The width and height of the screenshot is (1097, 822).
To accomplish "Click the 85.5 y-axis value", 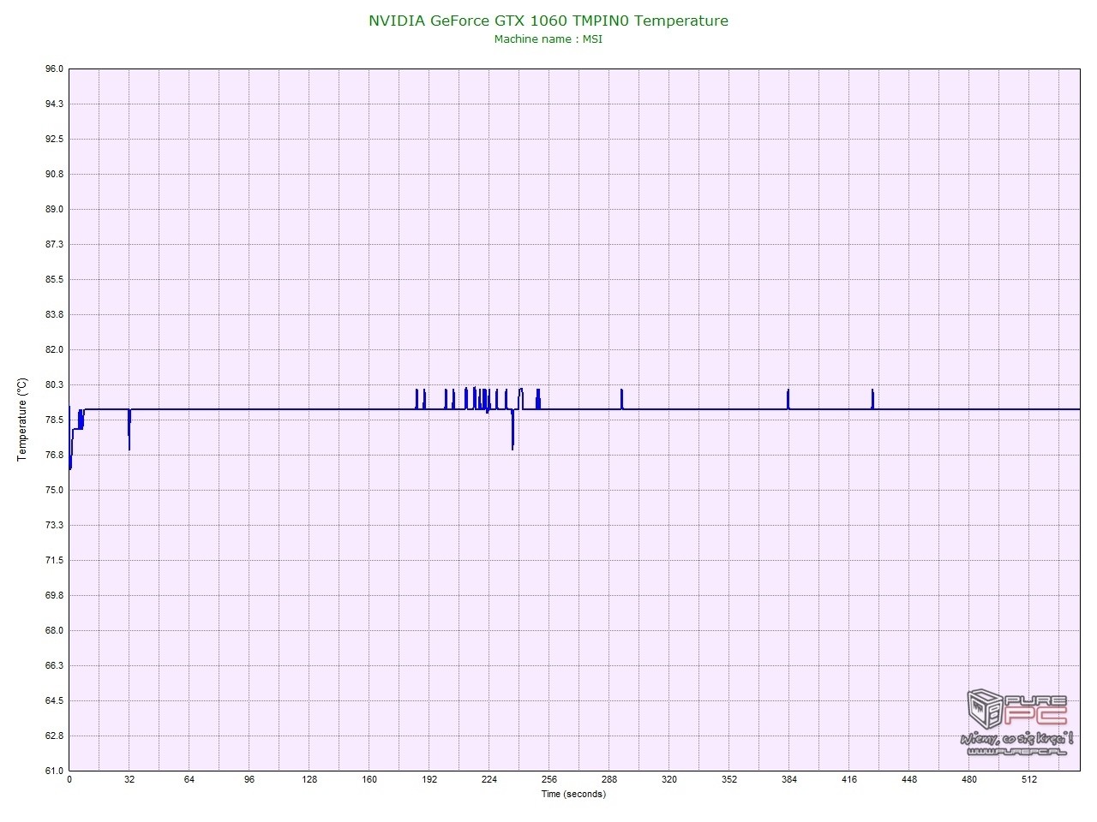I will click(54, 279).
